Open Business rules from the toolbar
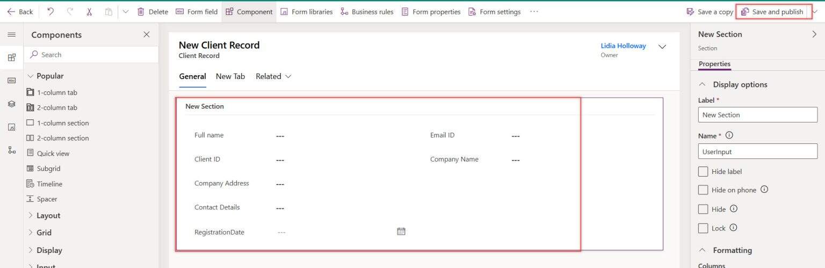 coord(367,11)
